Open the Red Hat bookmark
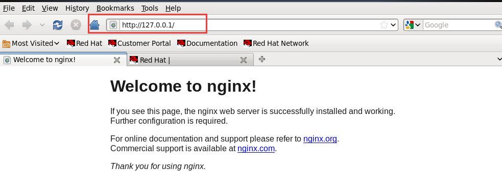 tap(85, 43)
